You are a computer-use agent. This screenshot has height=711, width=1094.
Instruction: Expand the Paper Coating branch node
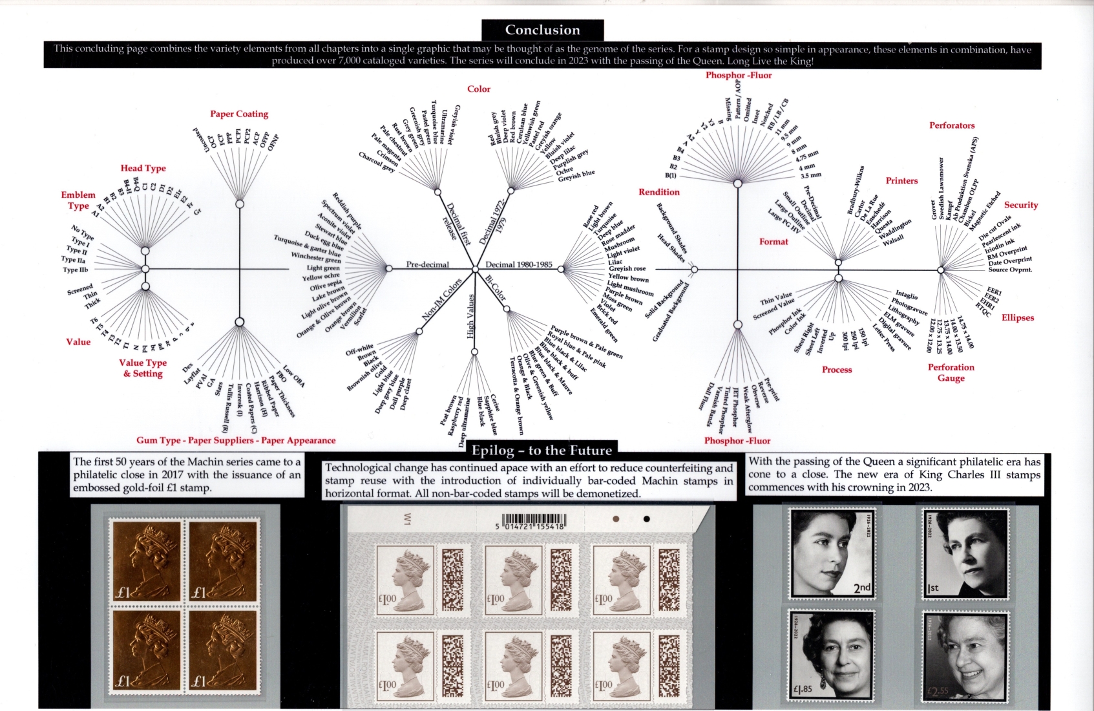(240, 204)
